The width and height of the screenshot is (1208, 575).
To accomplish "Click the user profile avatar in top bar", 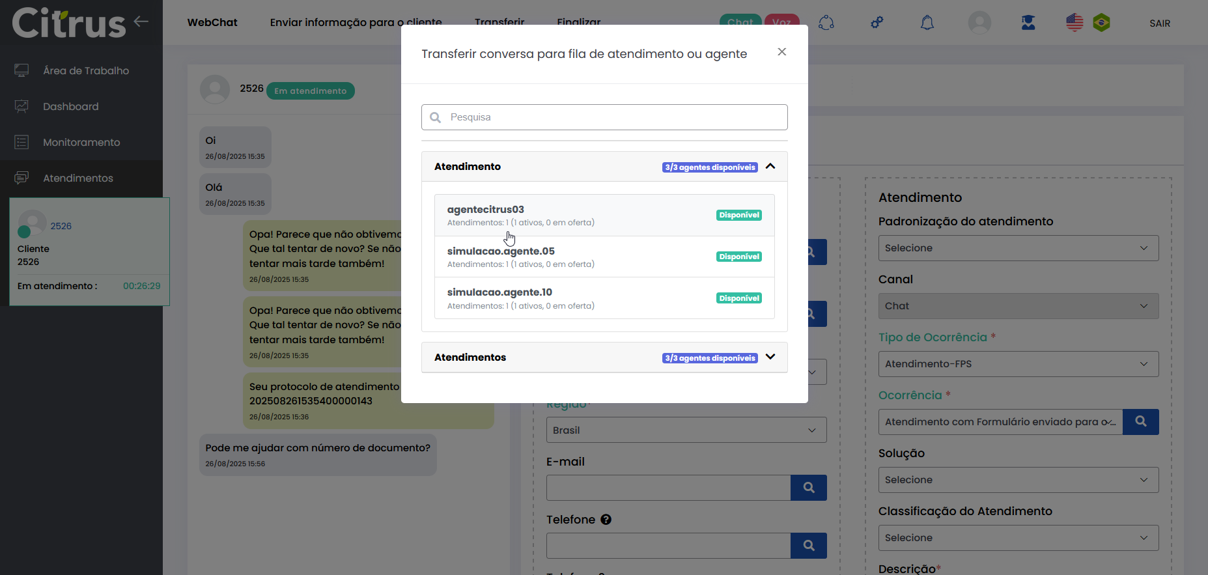I will (979, 23).
